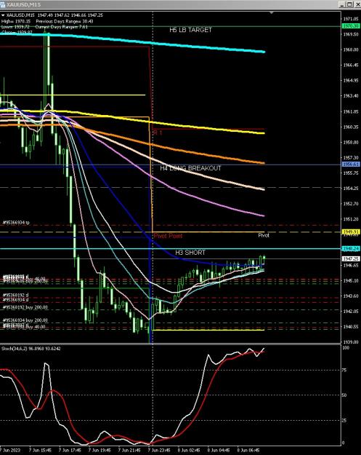Click the High= 1970.15 info text
Screen dimensions: 361x455
click(x=16, y=21)
